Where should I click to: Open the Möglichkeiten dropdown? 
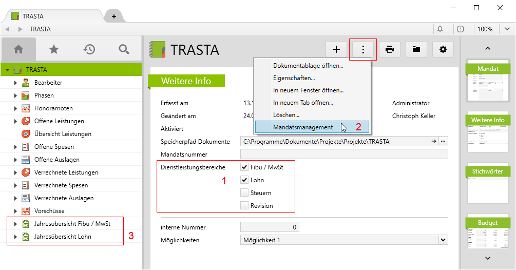coord(443,240)
